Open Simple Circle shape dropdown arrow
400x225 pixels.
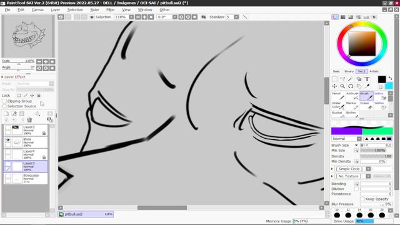click(x=368, y=169)
